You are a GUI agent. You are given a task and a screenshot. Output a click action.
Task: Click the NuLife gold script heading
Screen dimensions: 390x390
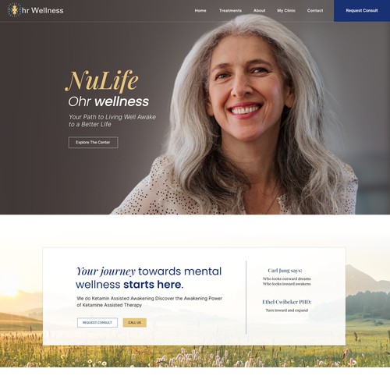(101, 81)
